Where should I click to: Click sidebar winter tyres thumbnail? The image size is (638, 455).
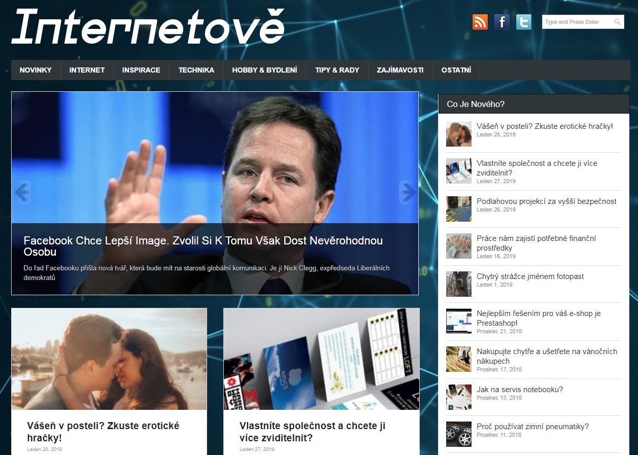[x=459, y=434]
